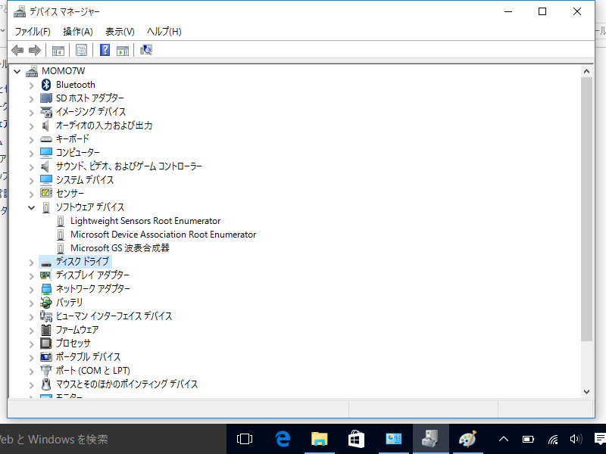Open the battery status tray icon
The height and width of the screenshot is (454, 606).
[x=528, y=440]
